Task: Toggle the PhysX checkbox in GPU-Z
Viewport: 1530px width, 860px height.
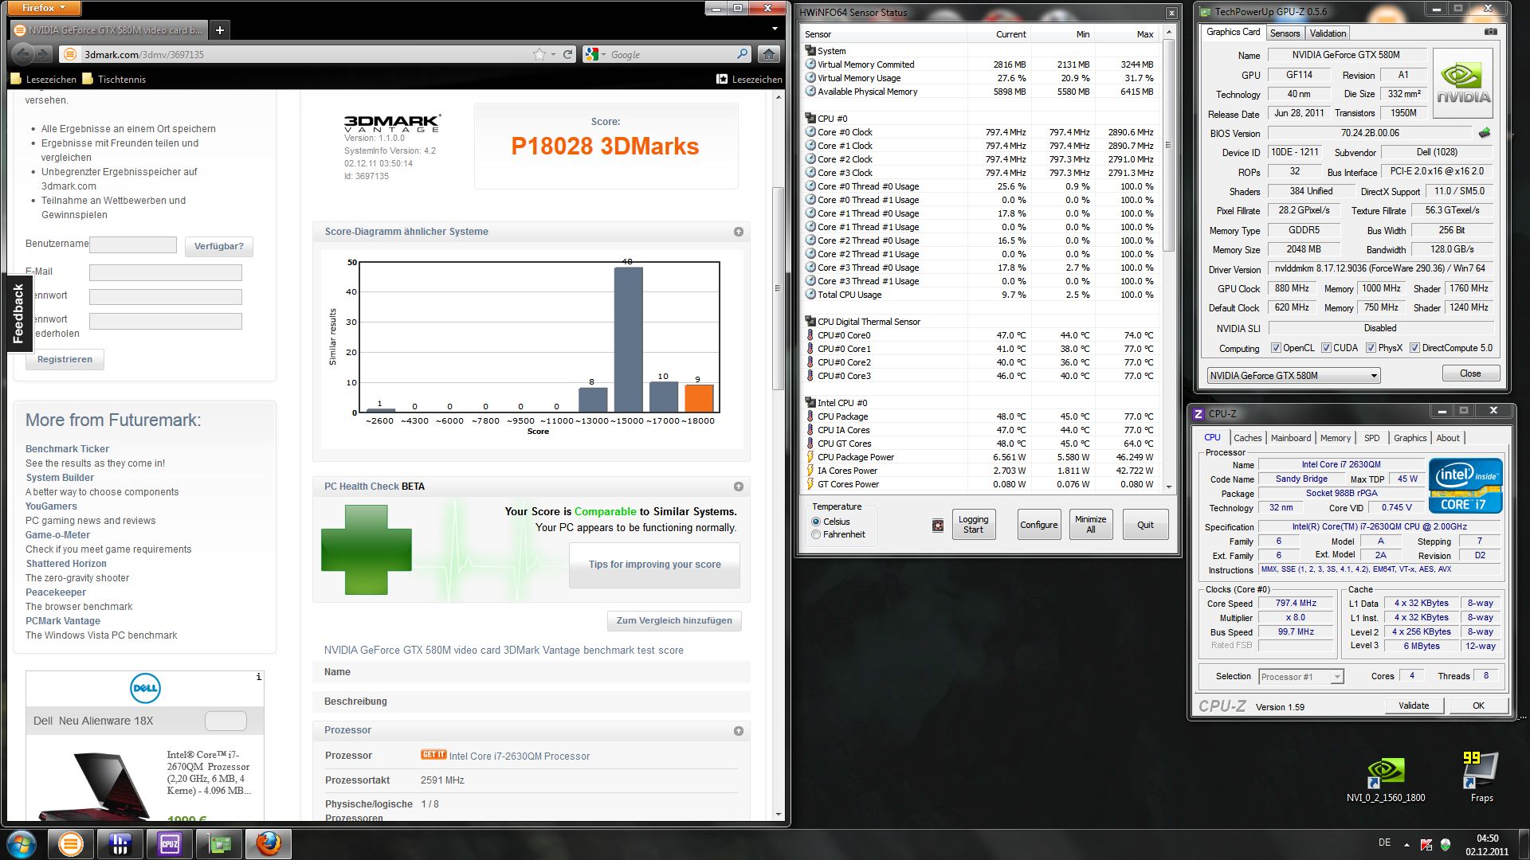Action: (x=1371, y=348)
